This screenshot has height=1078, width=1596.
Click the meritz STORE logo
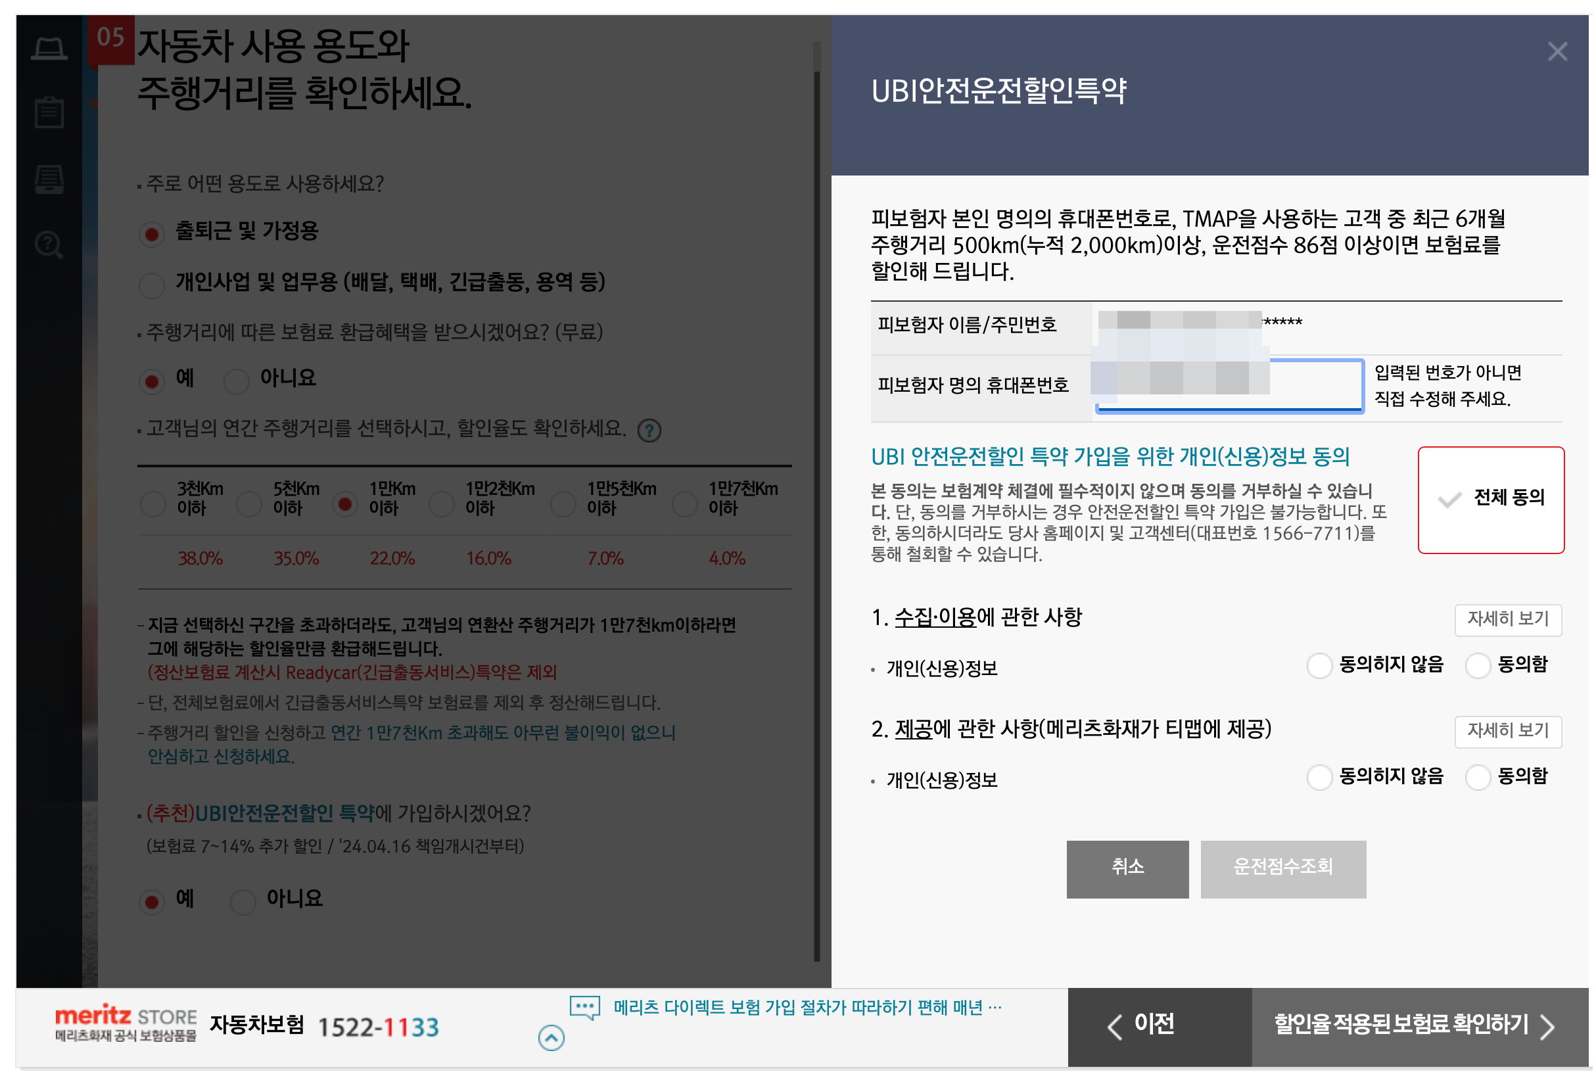tap(126, 1022)
